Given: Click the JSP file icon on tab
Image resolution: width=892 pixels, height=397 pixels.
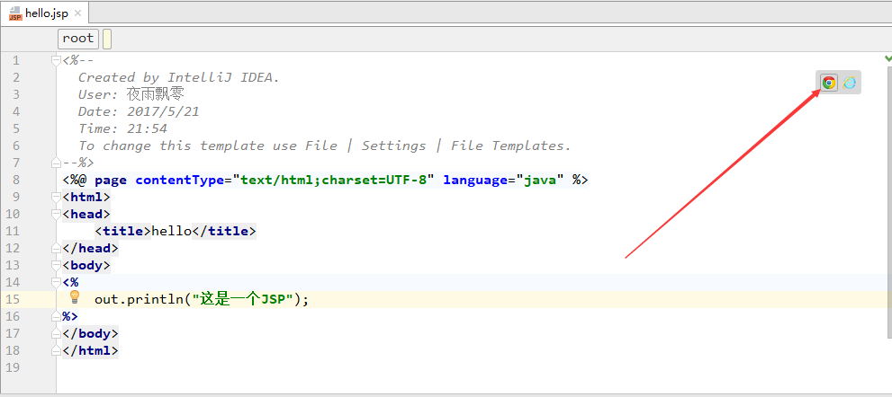Looking at the screenshot, I should coord(15,13).
